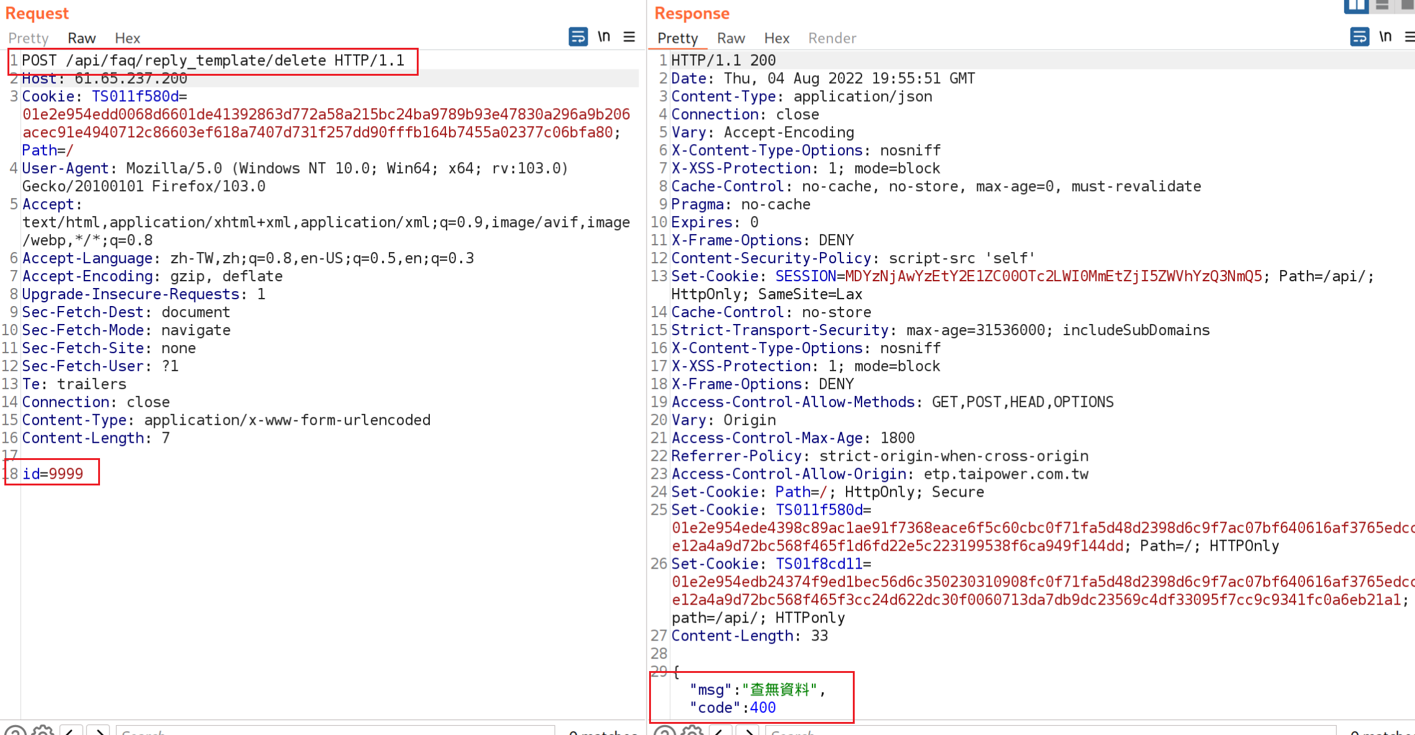The height and width of the screenshot is (735, 1415).
Task: Select the side-by-side split layout icon
Action: coord(1356,6)
